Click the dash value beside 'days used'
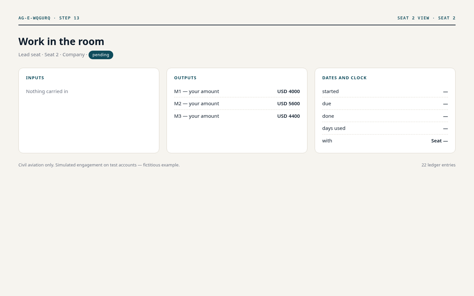 [445, 129]
